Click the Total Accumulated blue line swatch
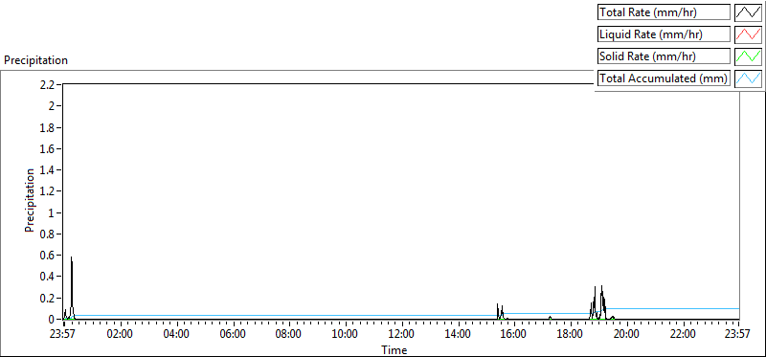The height and width of the screenshot is (357, 766). click(749, 78)
